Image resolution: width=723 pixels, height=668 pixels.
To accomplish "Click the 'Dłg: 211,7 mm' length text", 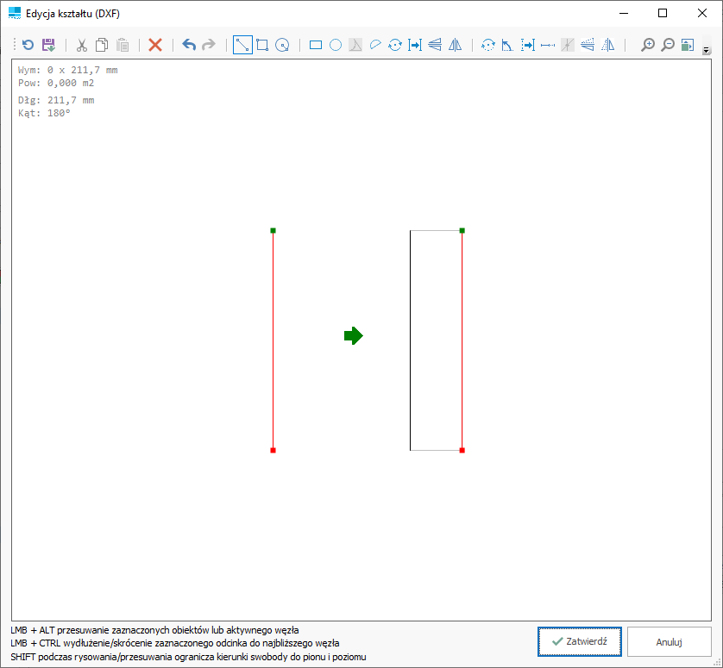I will click(x=56, y=100).
